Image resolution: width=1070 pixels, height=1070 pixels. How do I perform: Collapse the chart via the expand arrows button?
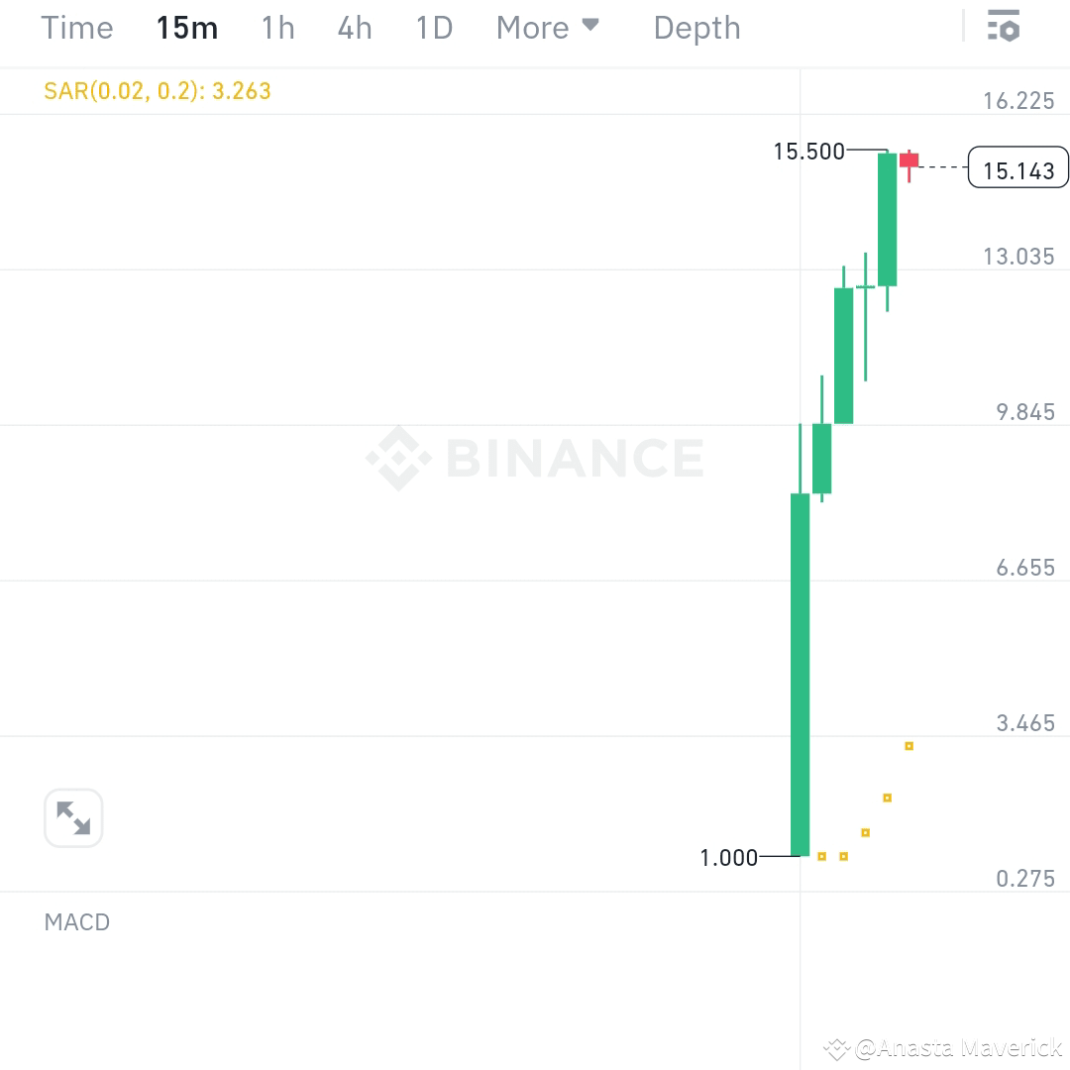click(73, 817)
